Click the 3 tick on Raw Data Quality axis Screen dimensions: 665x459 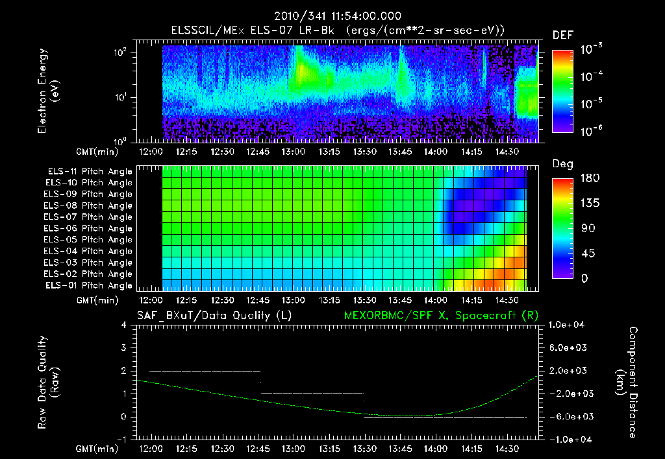tap(124, 347)
